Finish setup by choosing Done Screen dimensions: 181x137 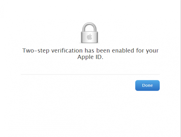click(x=147, y=85)
